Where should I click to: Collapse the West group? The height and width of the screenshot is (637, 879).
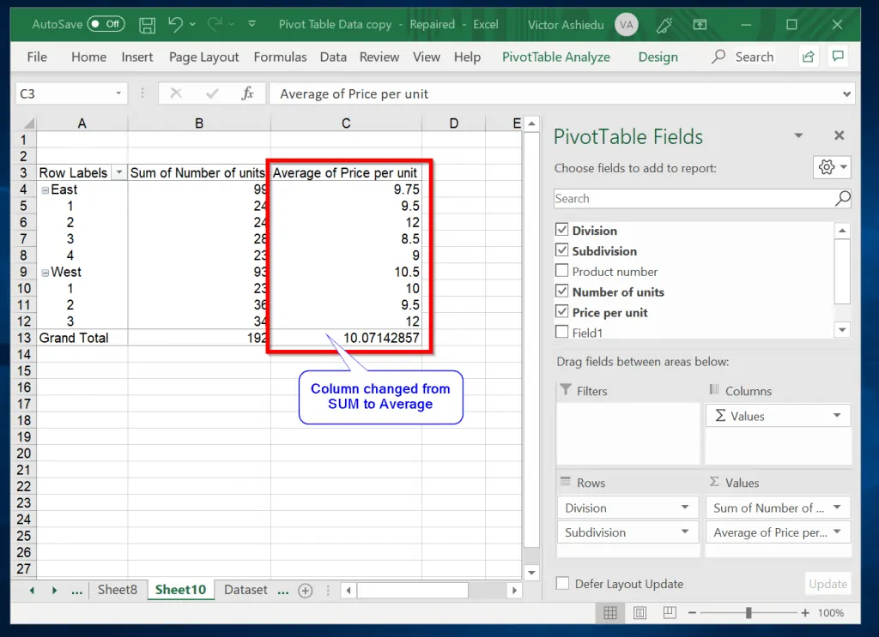tap(45, 273)
